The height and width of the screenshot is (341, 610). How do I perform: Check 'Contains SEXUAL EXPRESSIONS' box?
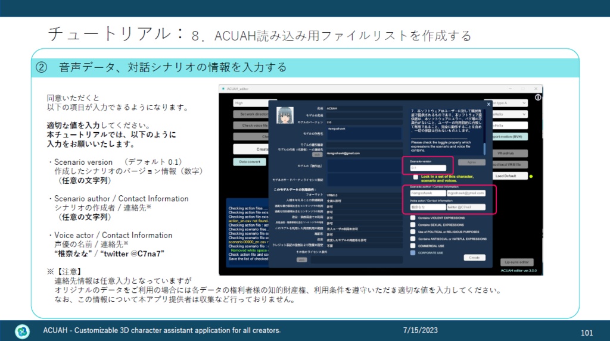413,225
